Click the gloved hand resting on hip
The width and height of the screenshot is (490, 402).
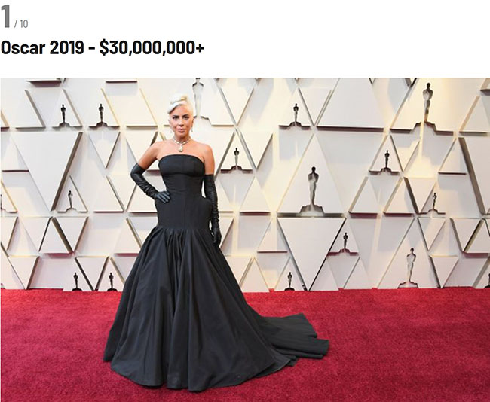coord(162,197)
